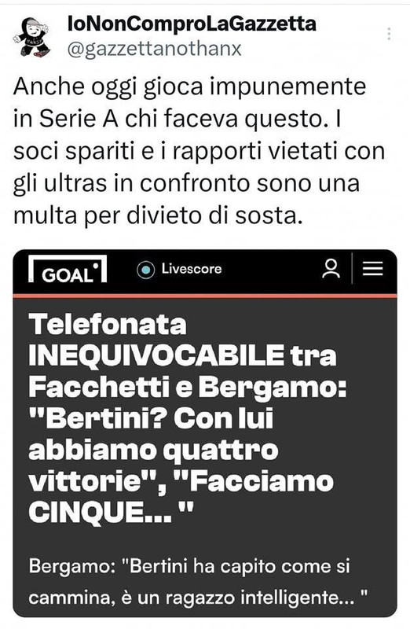Open the user account icon on GOAL
Screen dimensions: 410x629
pos(331,268)
